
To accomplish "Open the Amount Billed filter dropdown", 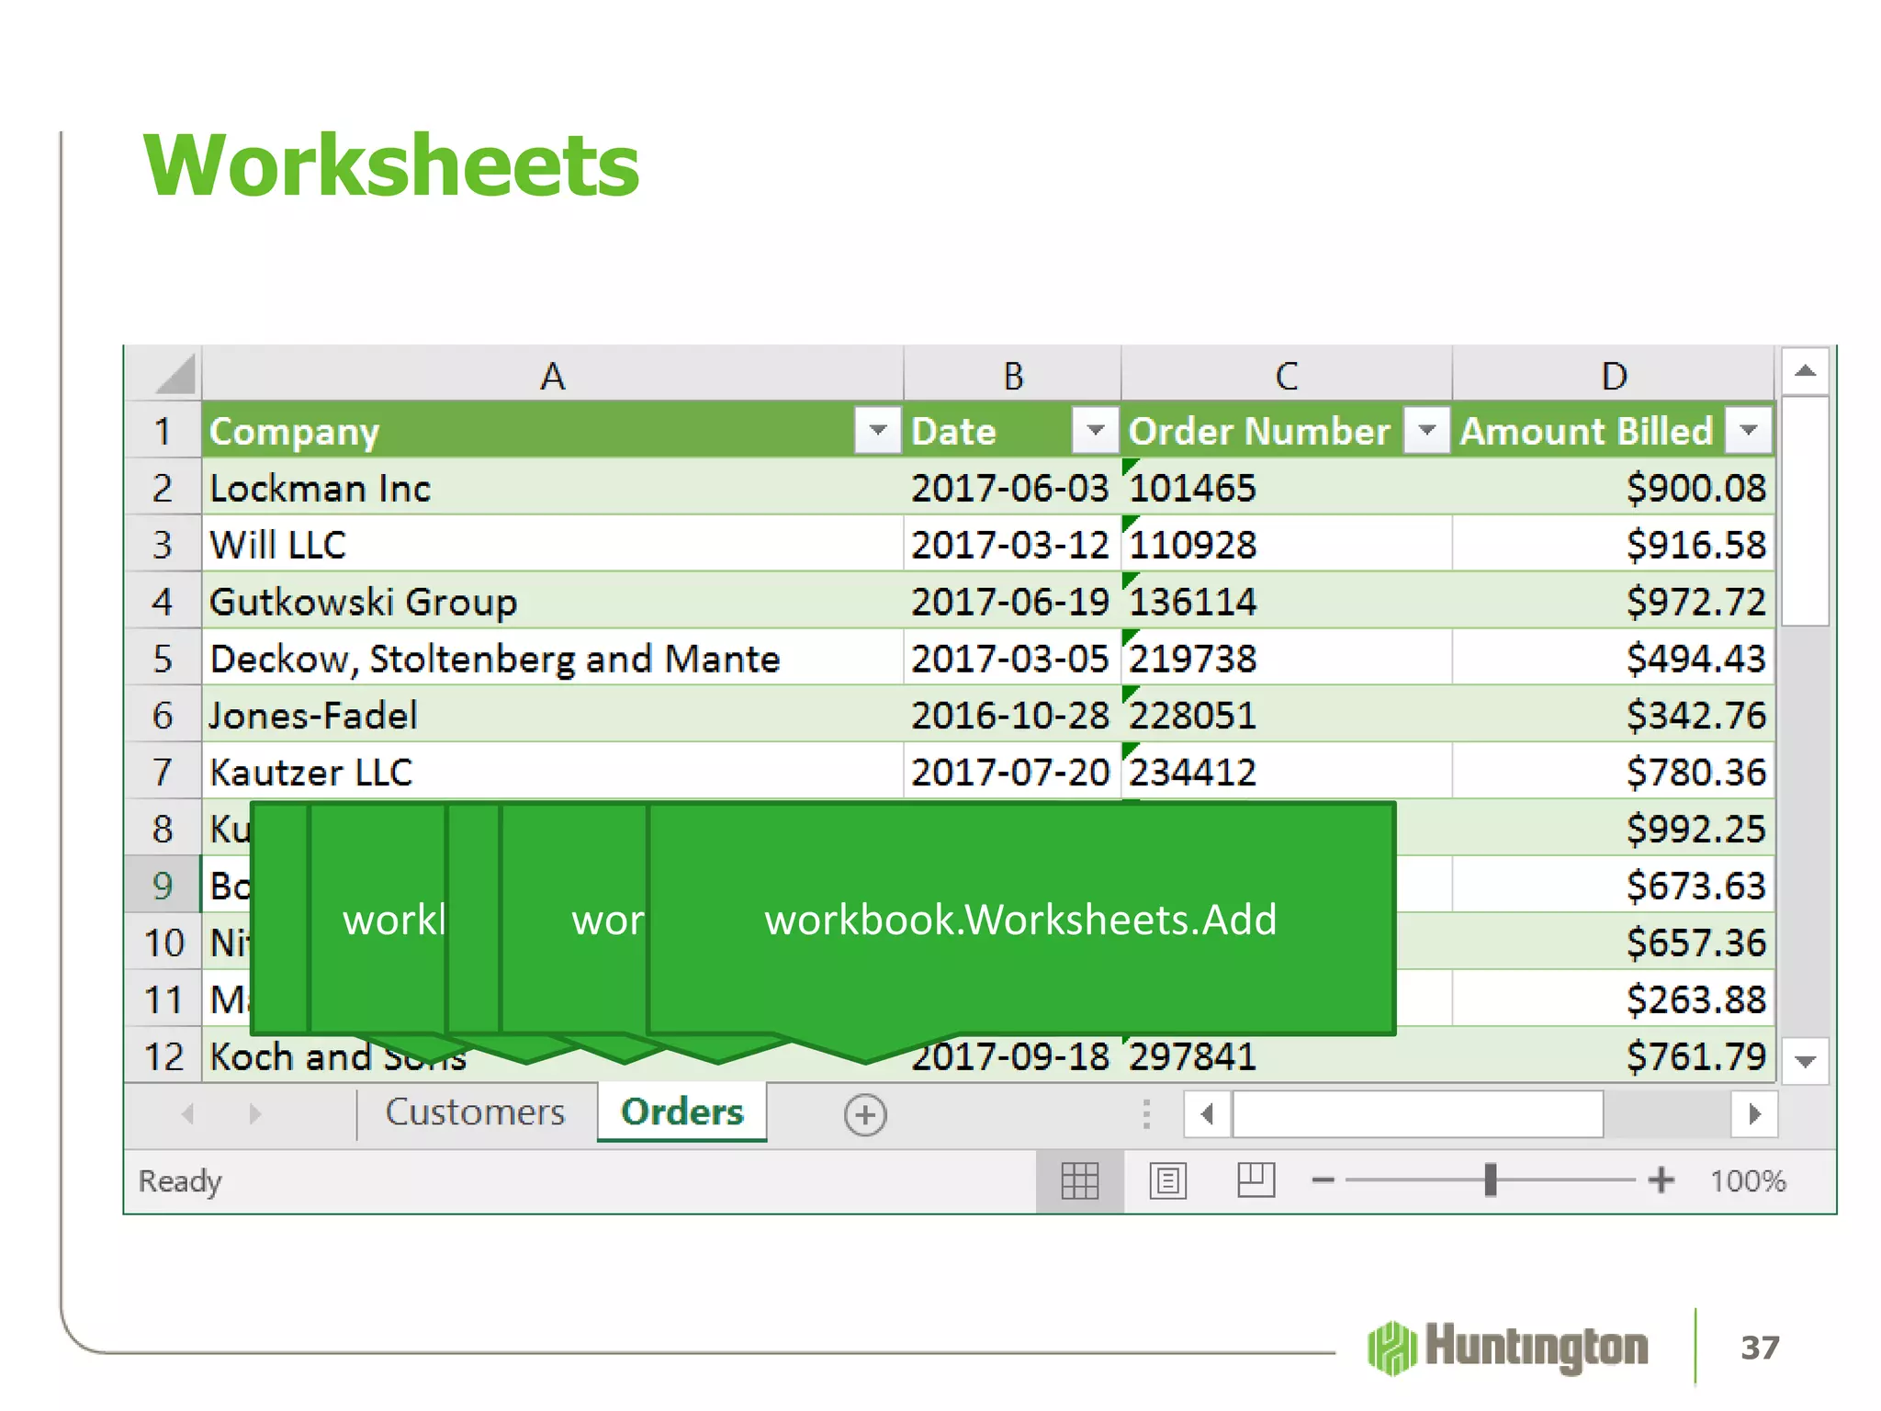I will (x=1748, y=430).
